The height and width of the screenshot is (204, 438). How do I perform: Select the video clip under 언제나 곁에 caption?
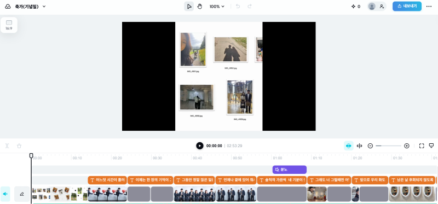tap(236, 194)
